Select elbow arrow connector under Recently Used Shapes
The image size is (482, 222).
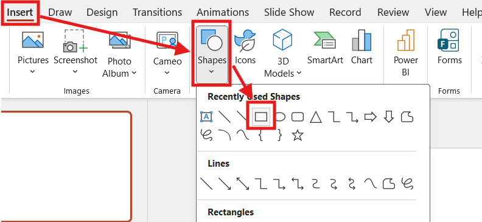pos(352,117)
